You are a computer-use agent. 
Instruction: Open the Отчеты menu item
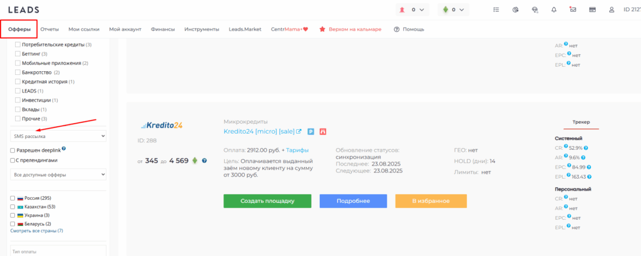pos(49,29)
